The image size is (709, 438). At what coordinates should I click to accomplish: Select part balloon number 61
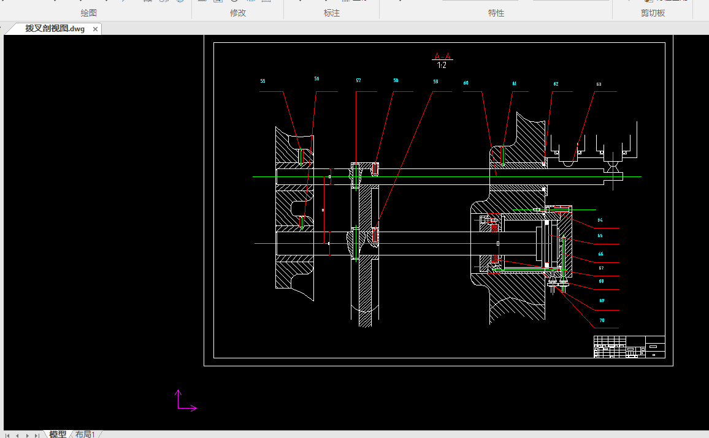[514, 83]
